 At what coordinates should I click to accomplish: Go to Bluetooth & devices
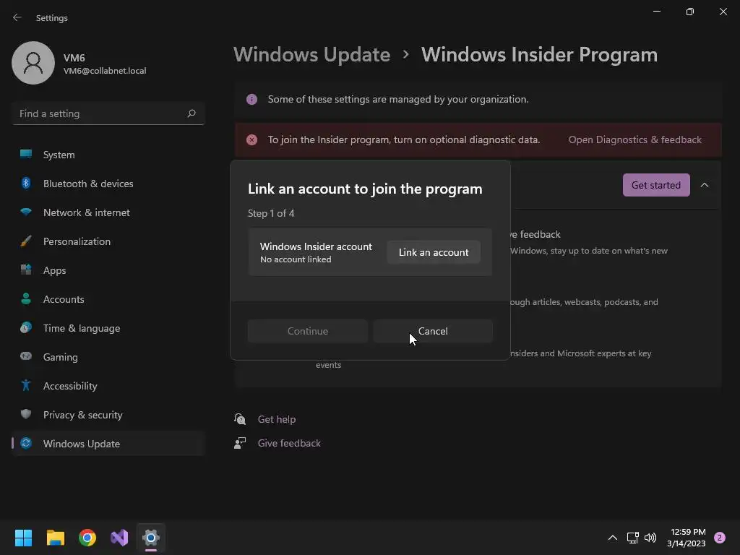108,183
